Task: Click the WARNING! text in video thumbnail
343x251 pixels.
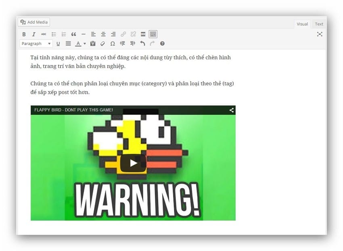Action: pos(137,200)
